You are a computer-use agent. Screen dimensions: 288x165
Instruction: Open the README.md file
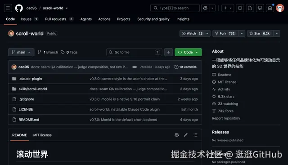(x=29, y=120)
